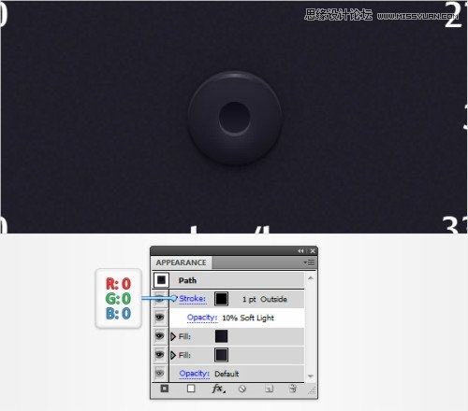Add New Stroke using bottom panel icon
This screenshot has height=411, width=468.
[x=164, y=389]
